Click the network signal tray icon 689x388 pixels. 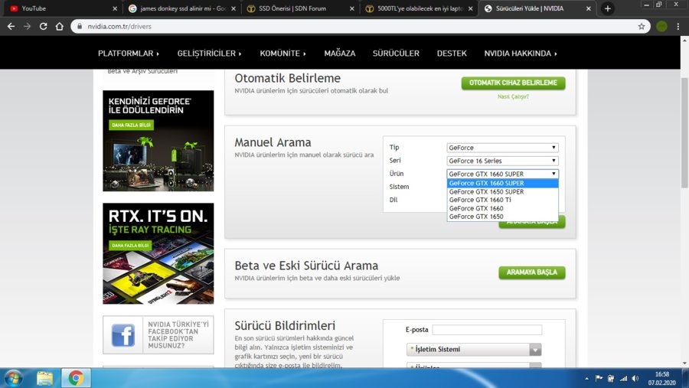(623, 378)
